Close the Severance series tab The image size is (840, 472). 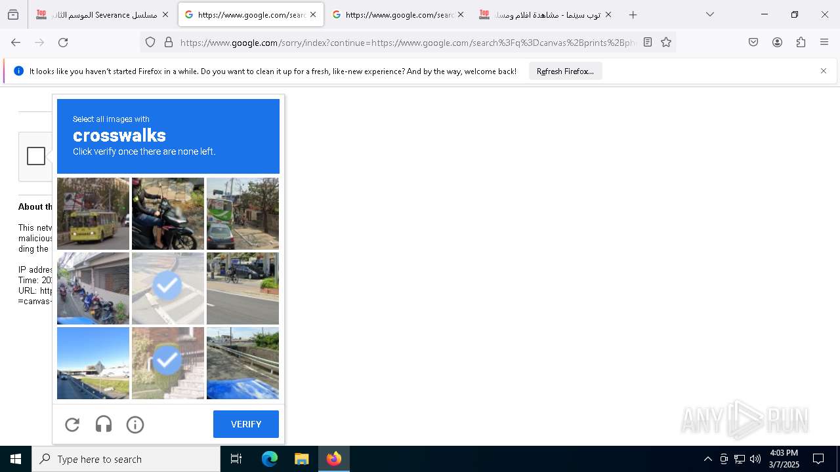point(165,14)
